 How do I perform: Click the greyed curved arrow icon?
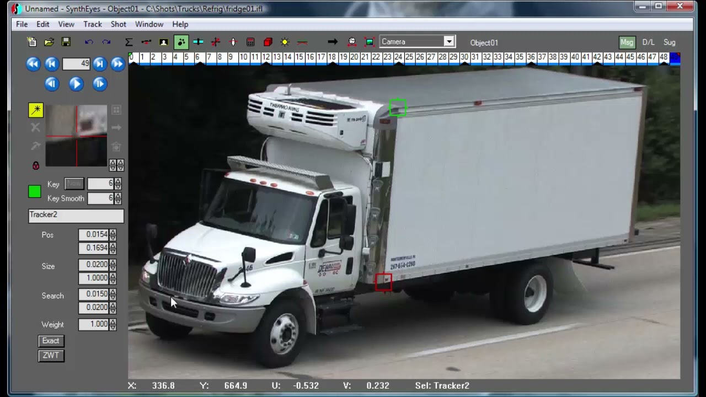click(36, 146)
